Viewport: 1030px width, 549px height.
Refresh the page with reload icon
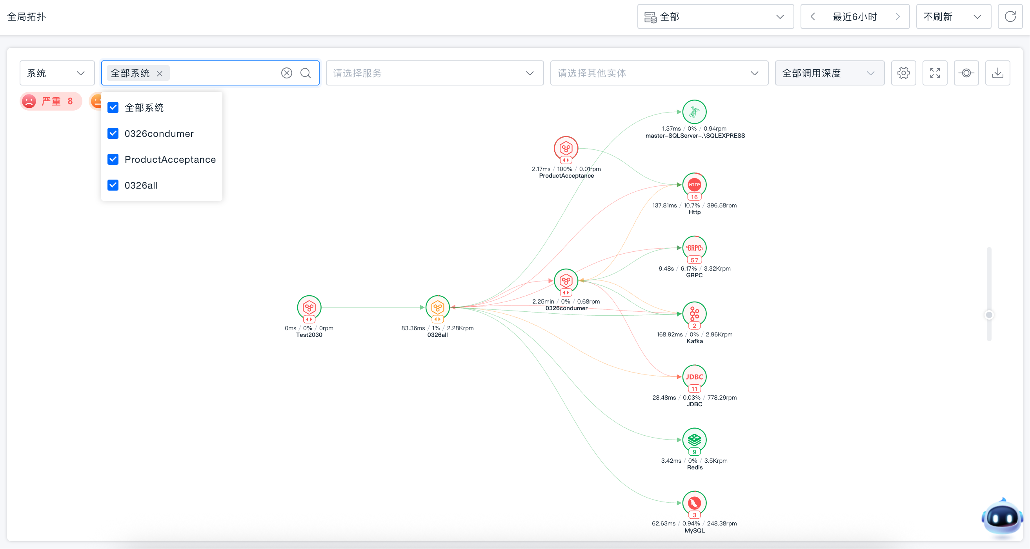tap(1010, 16)
